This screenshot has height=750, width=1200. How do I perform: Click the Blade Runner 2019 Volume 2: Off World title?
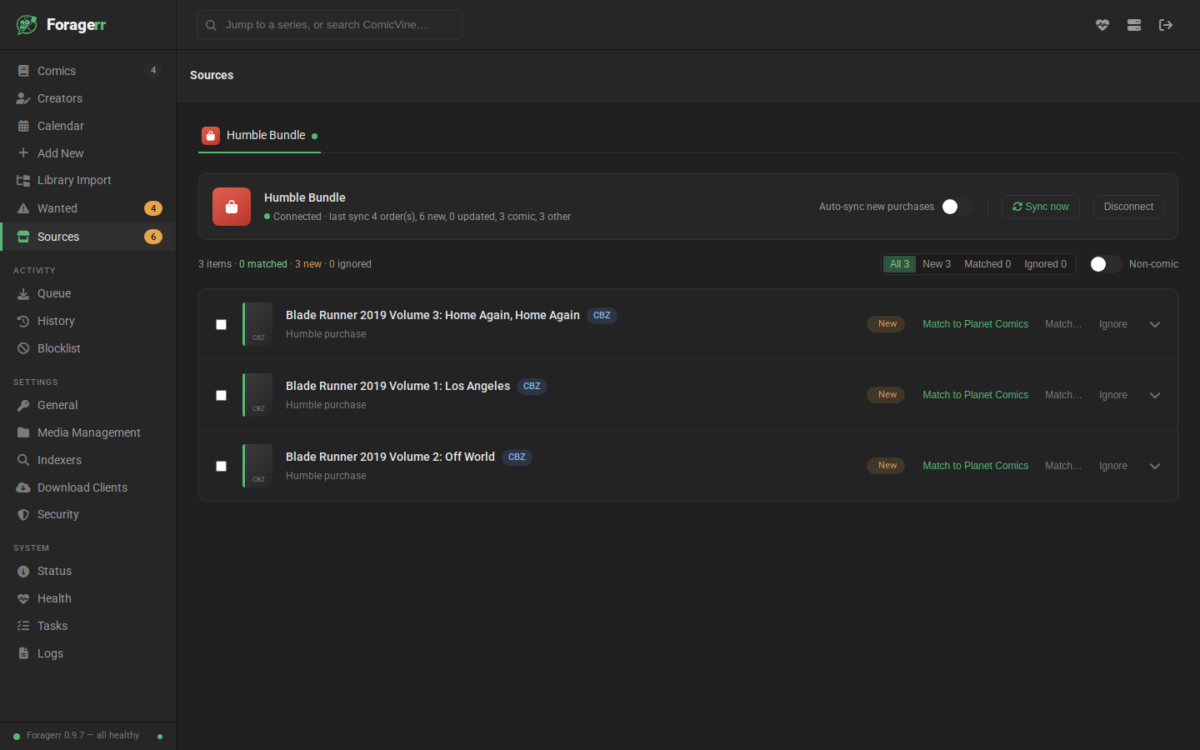[390, 457]
